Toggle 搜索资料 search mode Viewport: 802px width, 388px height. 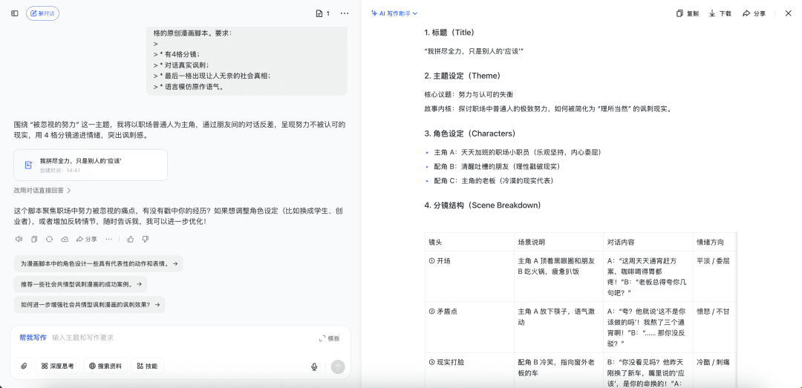click(105, 366)
